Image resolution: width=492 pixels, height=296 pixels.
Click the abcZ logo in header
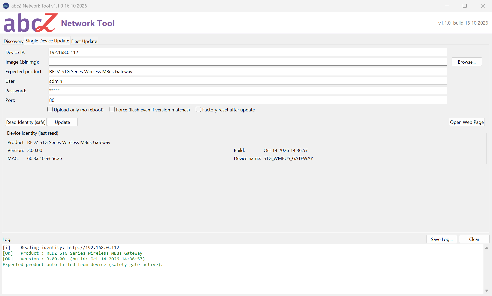pyautogui.click(x=30, y=23)
